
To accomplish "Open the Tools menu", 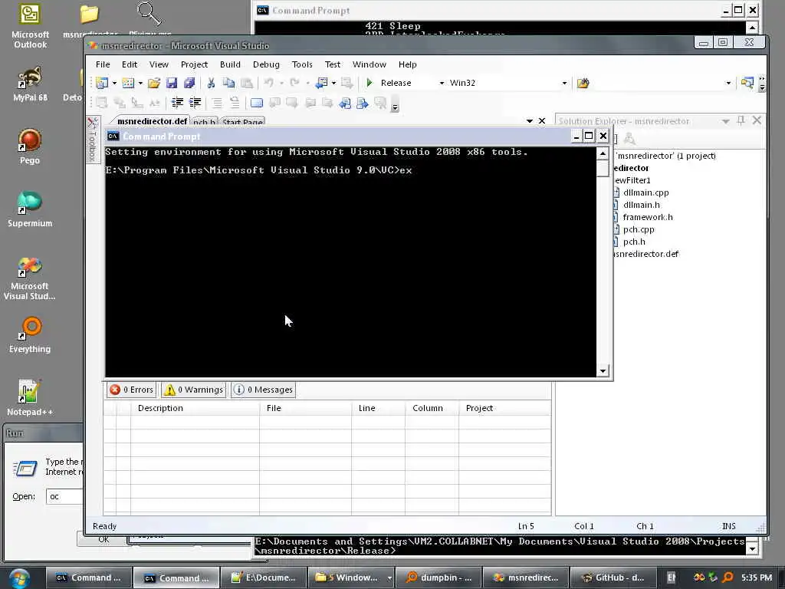I will tap(302, 64).
